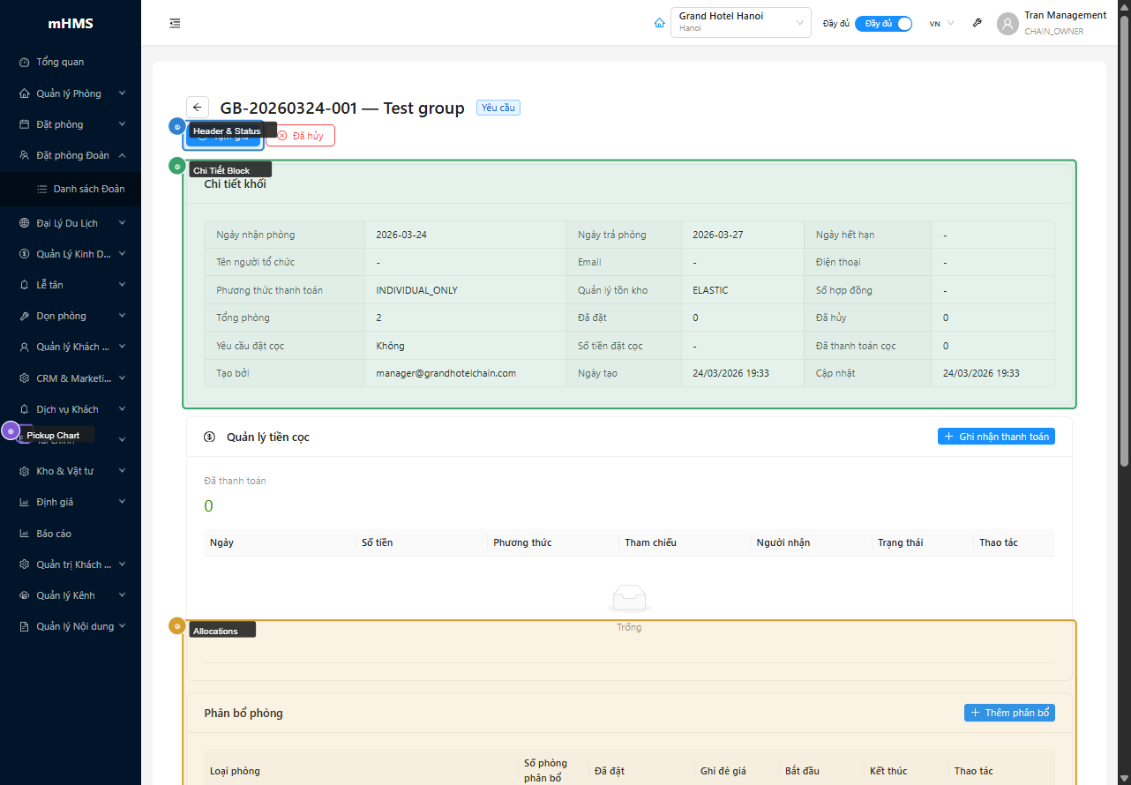Open the Tổng quan overview icon in sidebar

(x=22, y=62)
